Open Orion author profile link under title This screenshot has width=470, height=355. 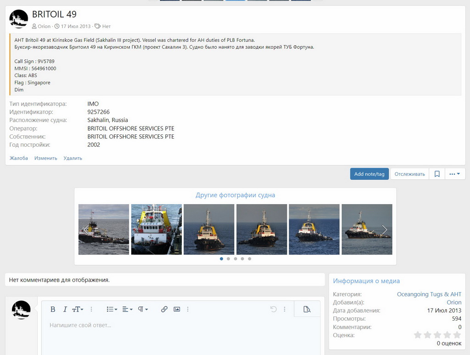pos(44,26)
